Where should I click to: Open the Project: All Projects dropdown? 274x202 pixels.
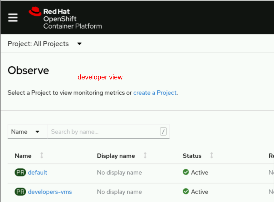click(x=38, y=44)
